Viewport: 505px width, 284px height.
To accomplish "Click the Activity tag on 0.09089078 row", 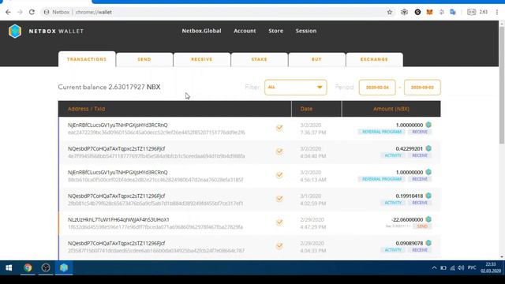I will (393, 250).
